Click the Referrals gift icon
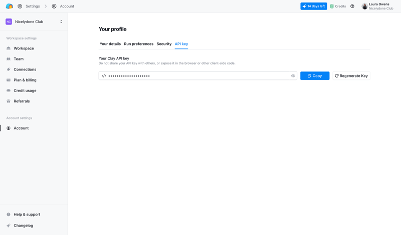This screenshot has width=401, height=235. coord(9,101)
